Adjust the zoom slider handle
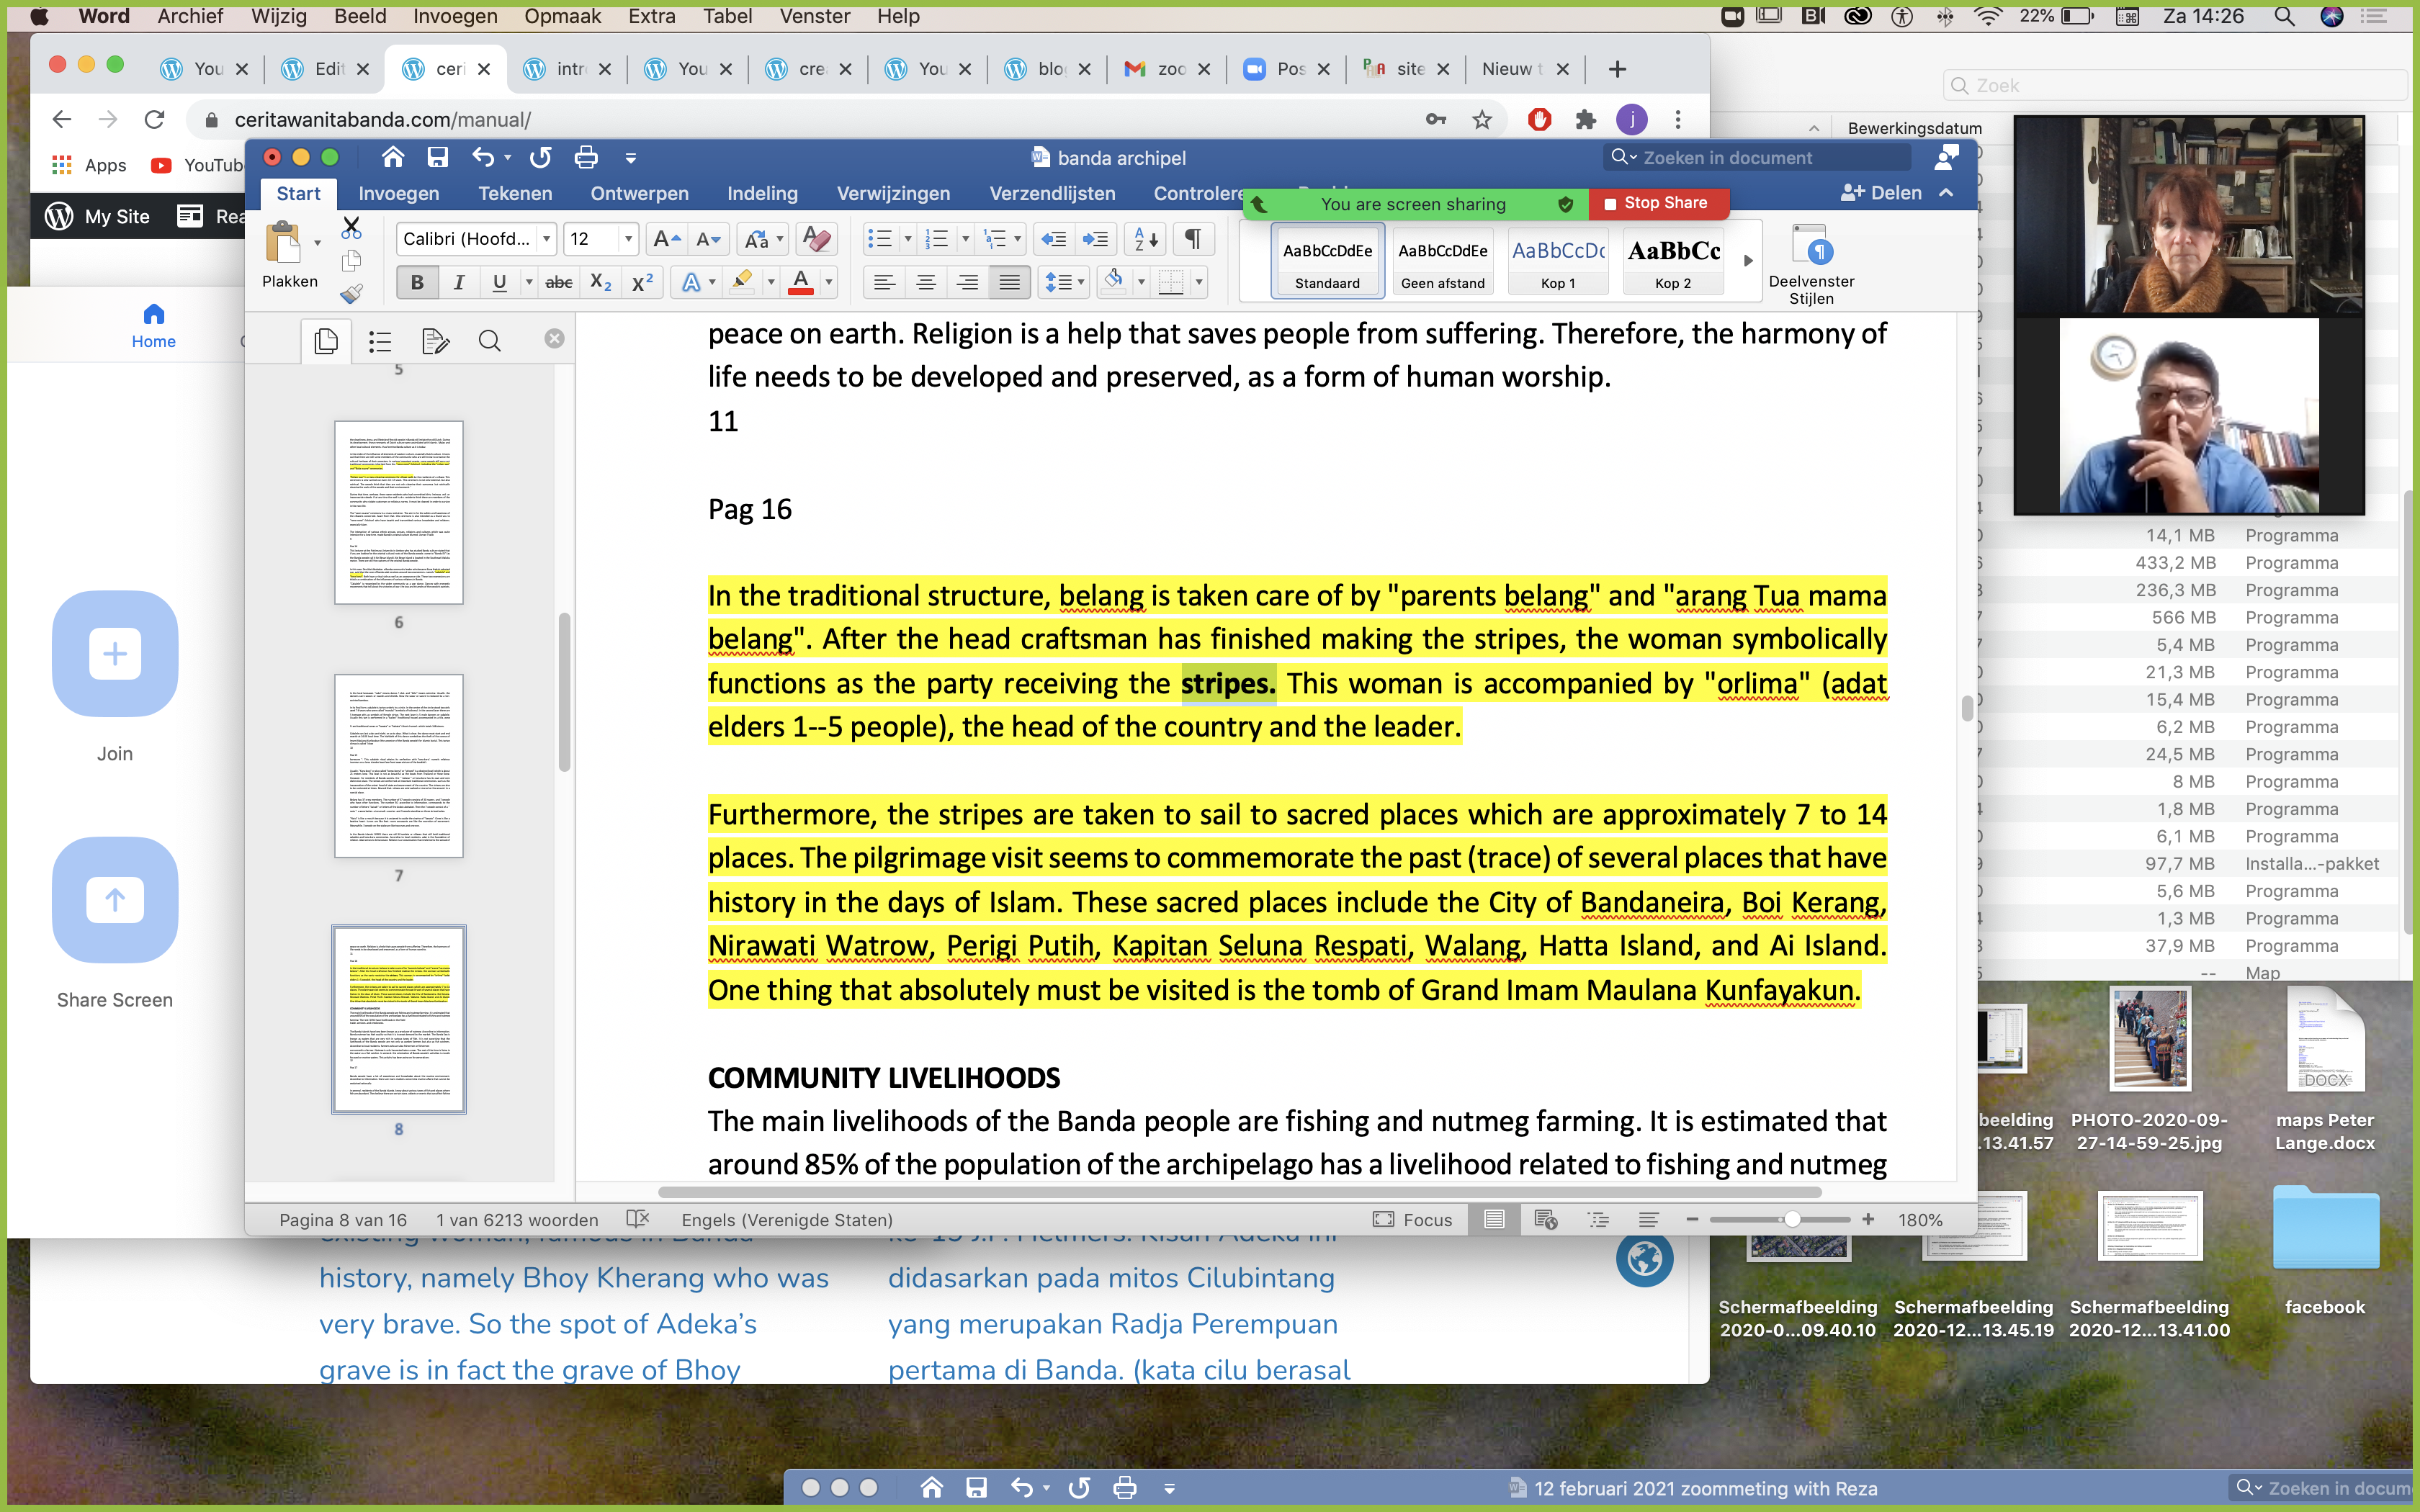This screenshot has height=1512, width=2420. 1792,1219
